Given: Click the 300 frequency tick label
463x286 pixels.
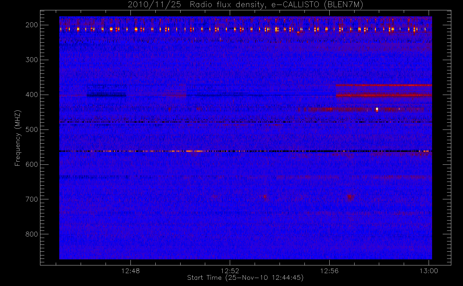Looking at the screenshot, I should click(x=31, y=60).
